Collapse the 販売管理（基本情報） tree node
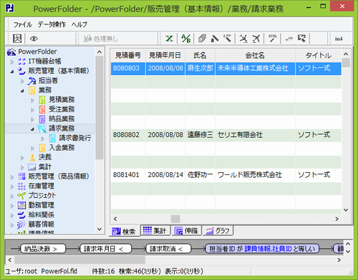 [12, 71]
